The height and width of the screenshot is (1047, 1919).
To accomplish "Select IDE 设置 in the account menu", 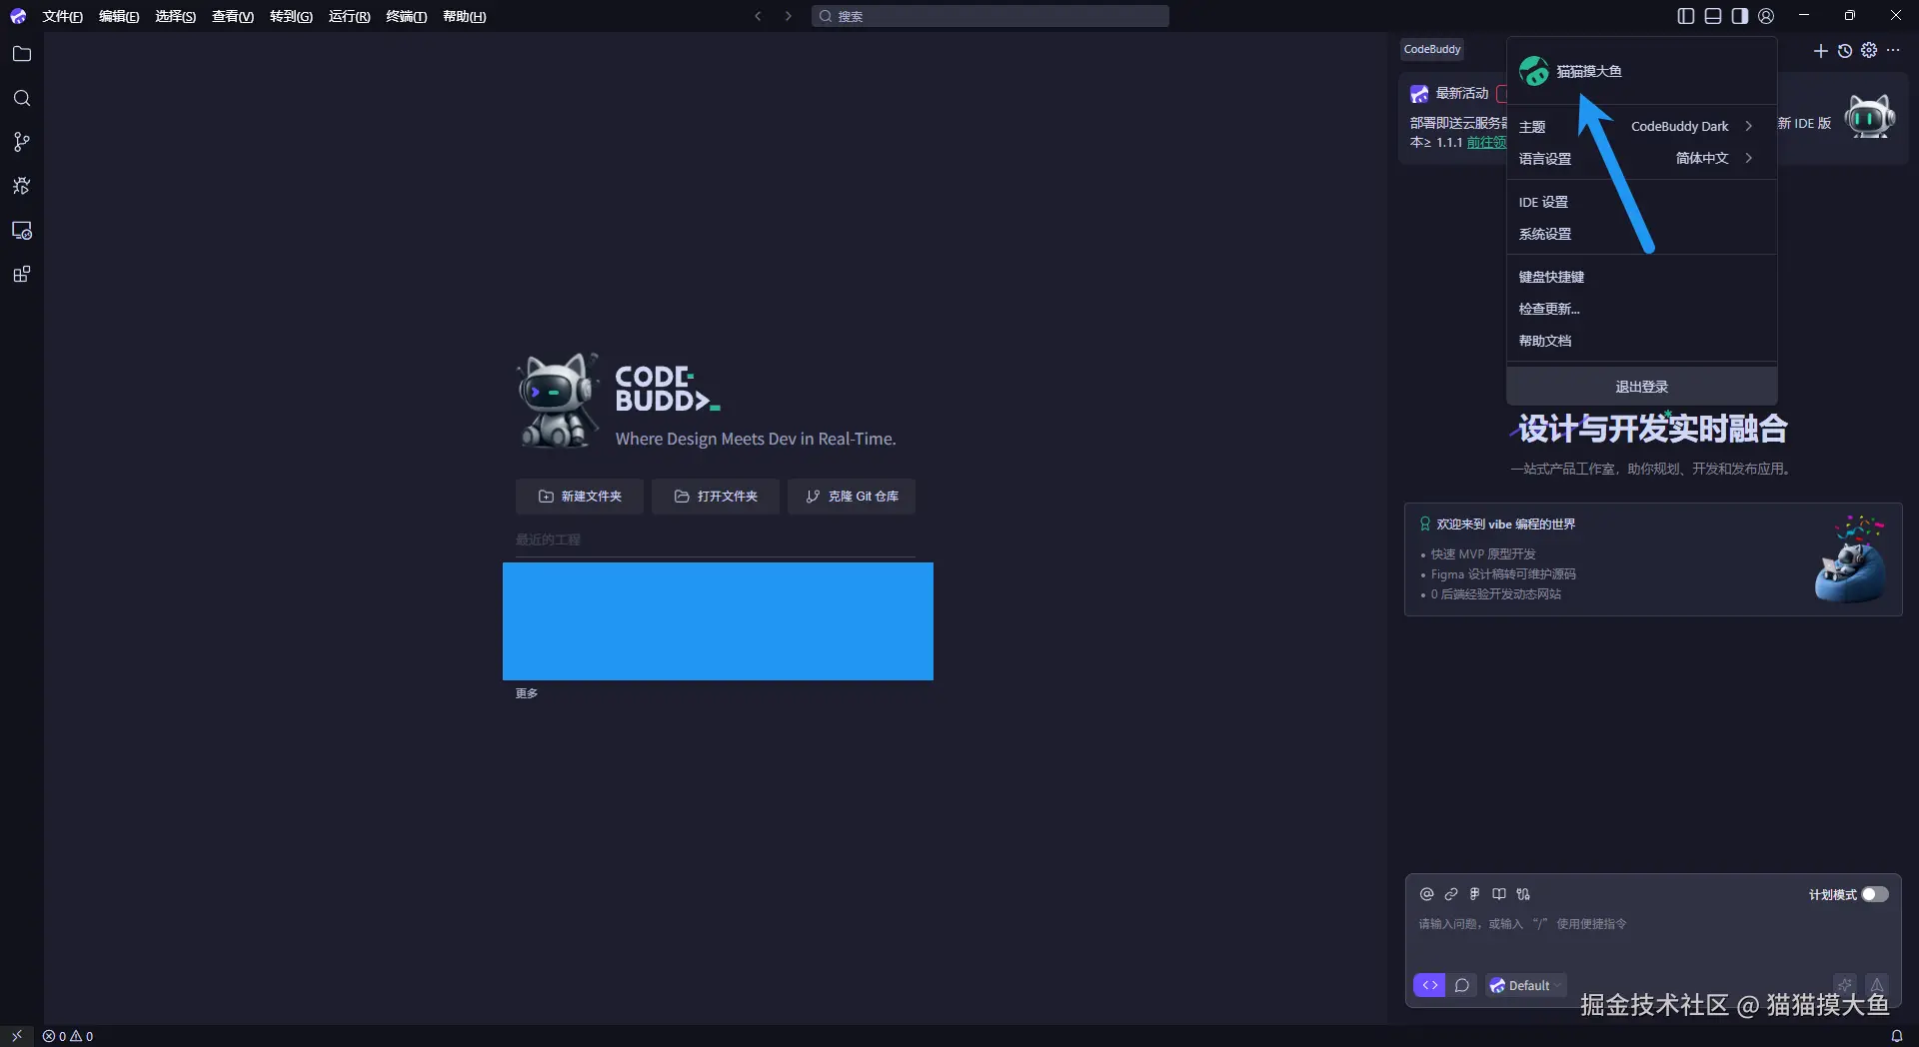I will pyautogui.click(x=1641, y=202).
